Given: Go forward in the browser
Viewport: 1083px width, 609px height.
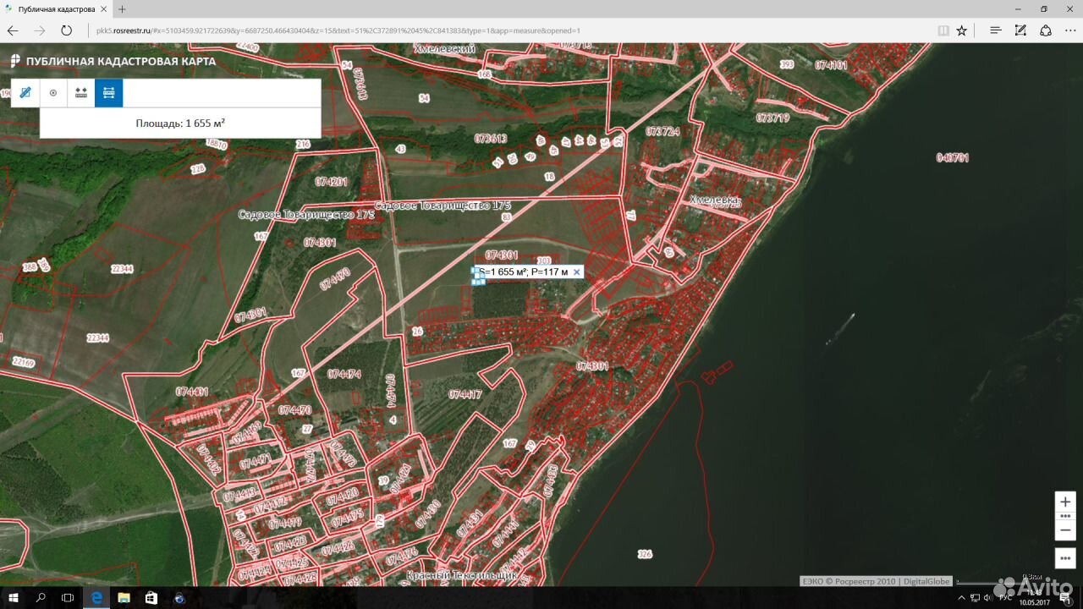Looking at the screenshot, I should [x=40, y=30].
